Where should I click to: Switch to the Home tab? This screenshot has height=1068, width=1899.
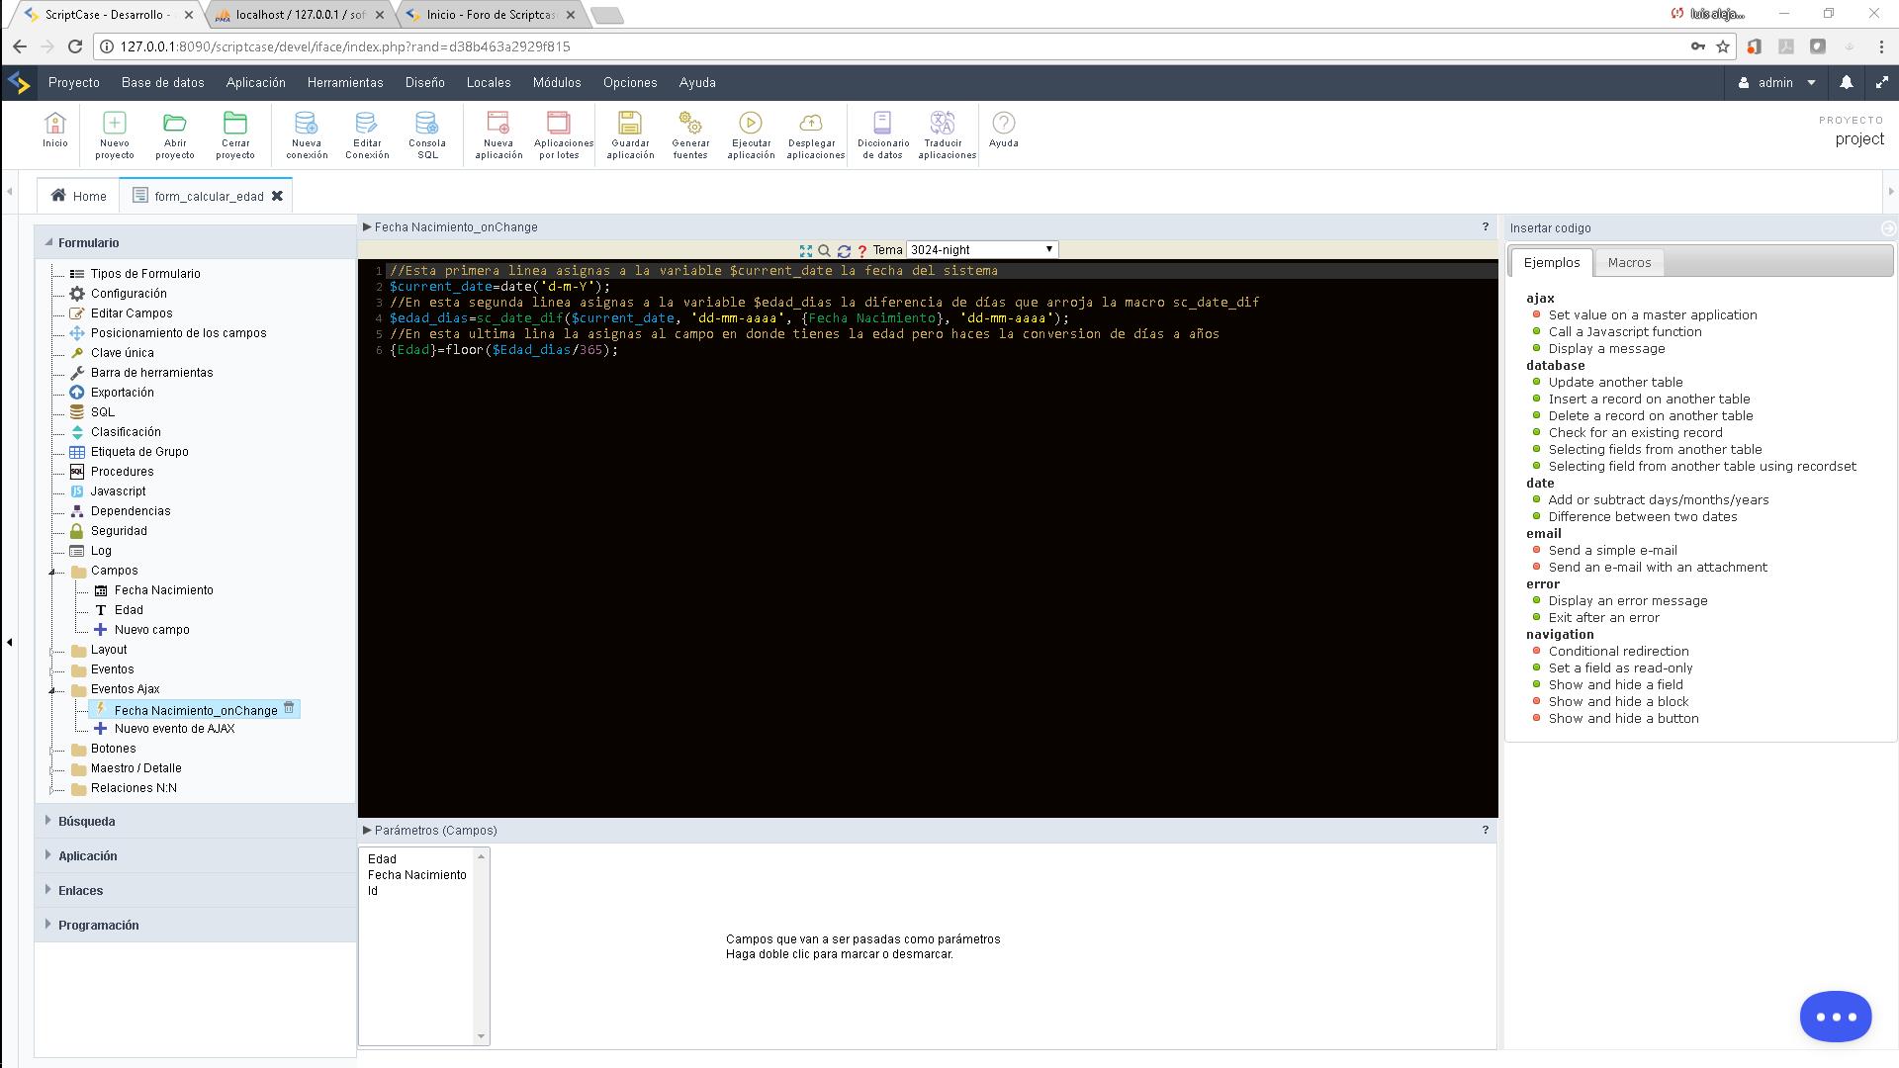pyautogui.click(x=78, y=196)
